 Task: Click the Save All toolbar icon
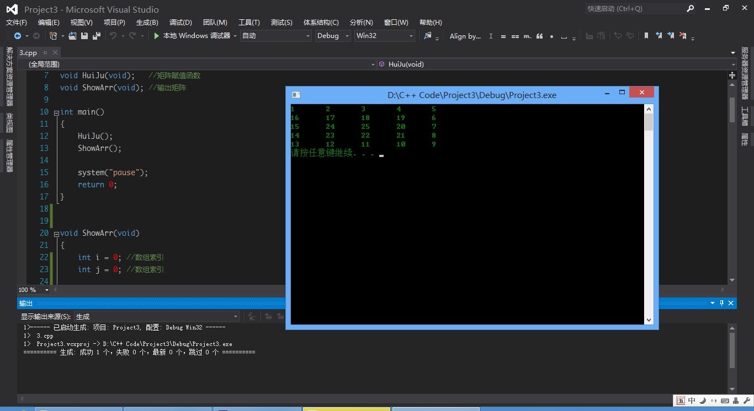(97, 36)
